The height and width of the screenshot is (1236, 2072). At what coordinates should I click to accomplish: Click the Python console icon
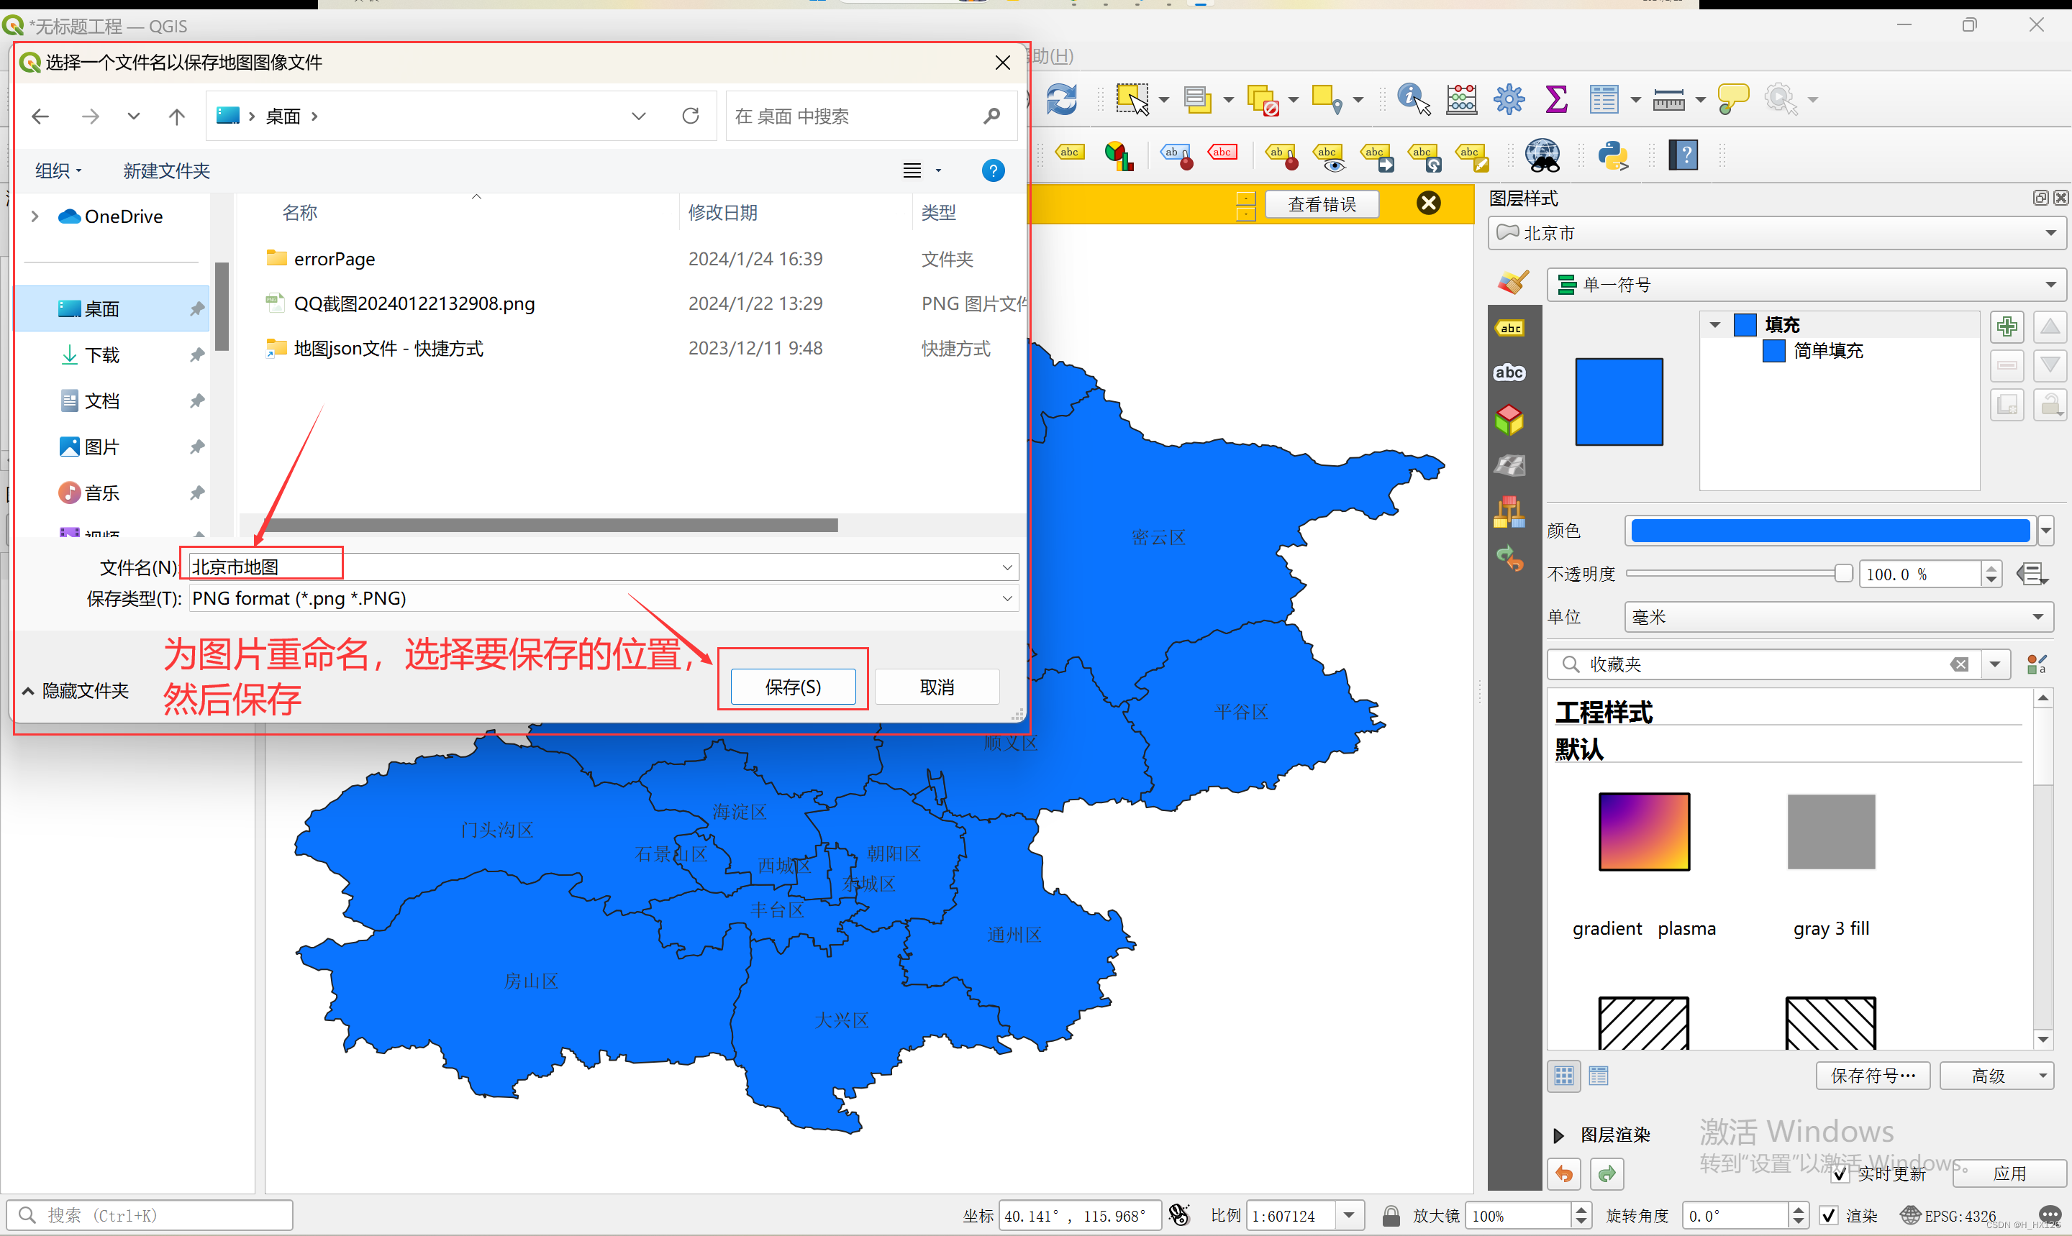[x=1612, y=155]
